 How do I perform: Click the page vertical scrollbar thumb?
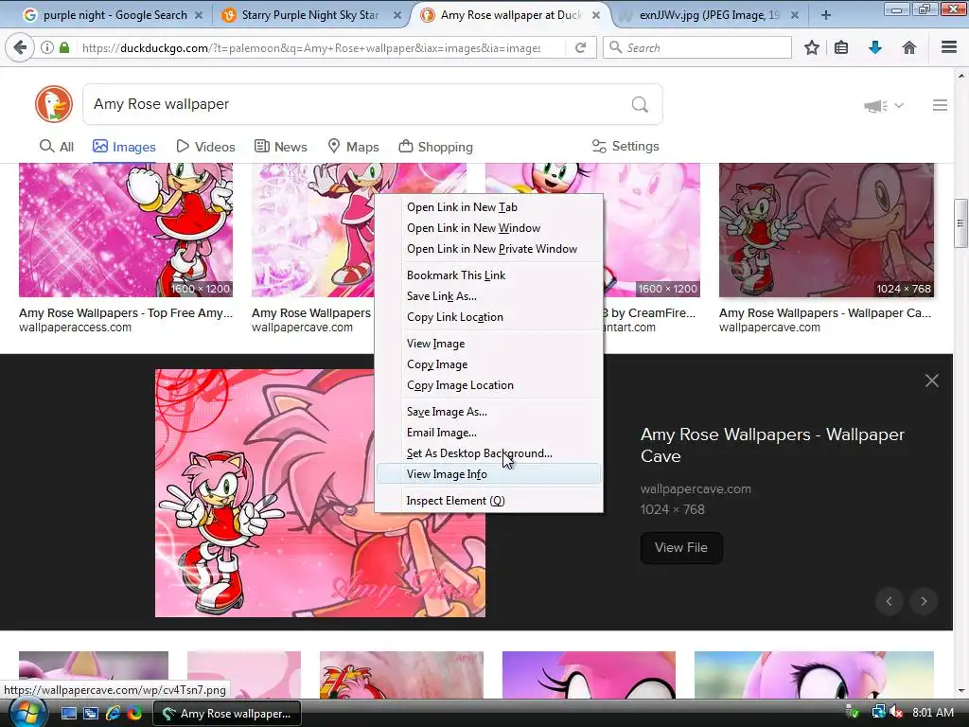point(961,223)
